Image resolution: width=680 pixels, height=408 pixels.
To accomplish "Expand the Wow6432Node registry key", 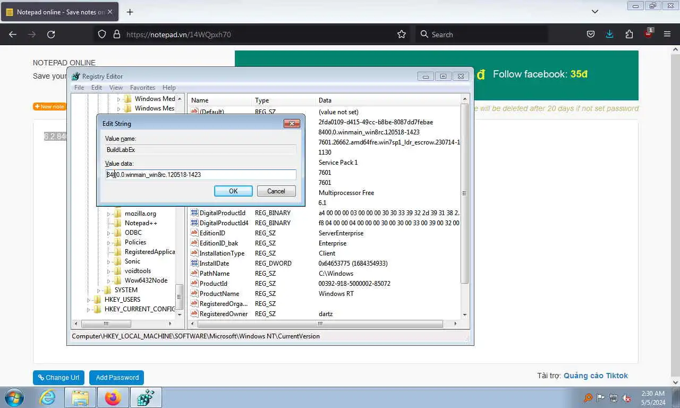I will [x=109, y=280].
